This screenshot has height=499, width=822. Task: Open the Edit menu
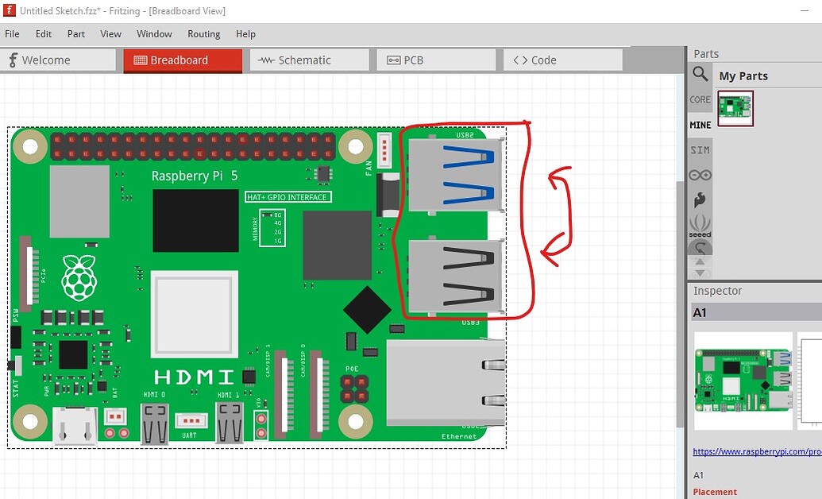[x=44, y=34]
